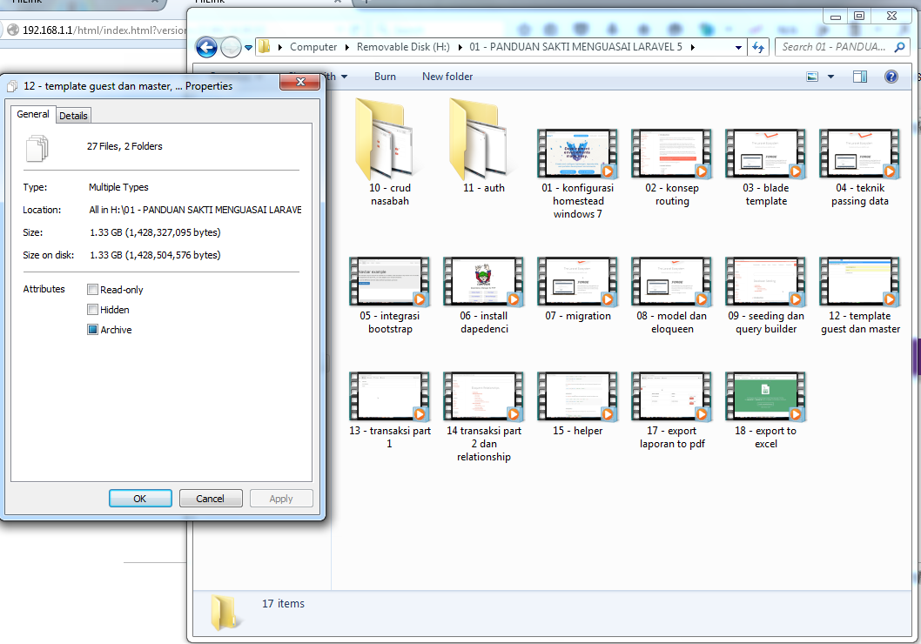Open the view options dropdown arrow
The width and height of the screenshot is (921, 644).
(x=830, y=77)
